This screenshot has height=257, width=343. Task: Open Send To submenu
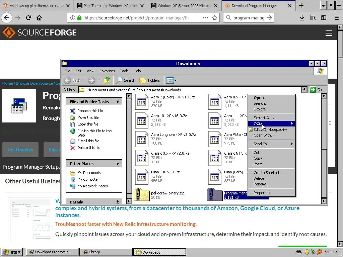point(271,144)
